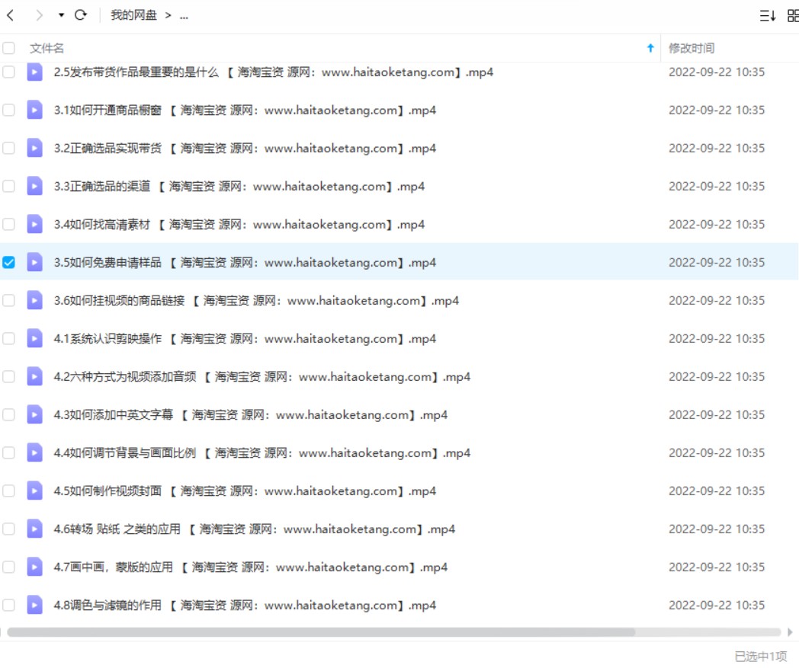799x668 pixels.
Task: Check the box for 4.3如何添加中英文字幕
Action: (8, 415)
